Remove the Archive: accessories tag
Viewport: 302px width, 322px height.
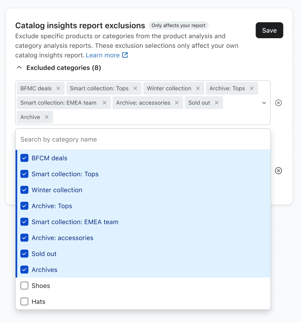point(177,103)
